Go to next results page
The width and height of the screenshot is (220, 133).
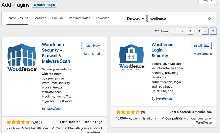coord(205,31)
